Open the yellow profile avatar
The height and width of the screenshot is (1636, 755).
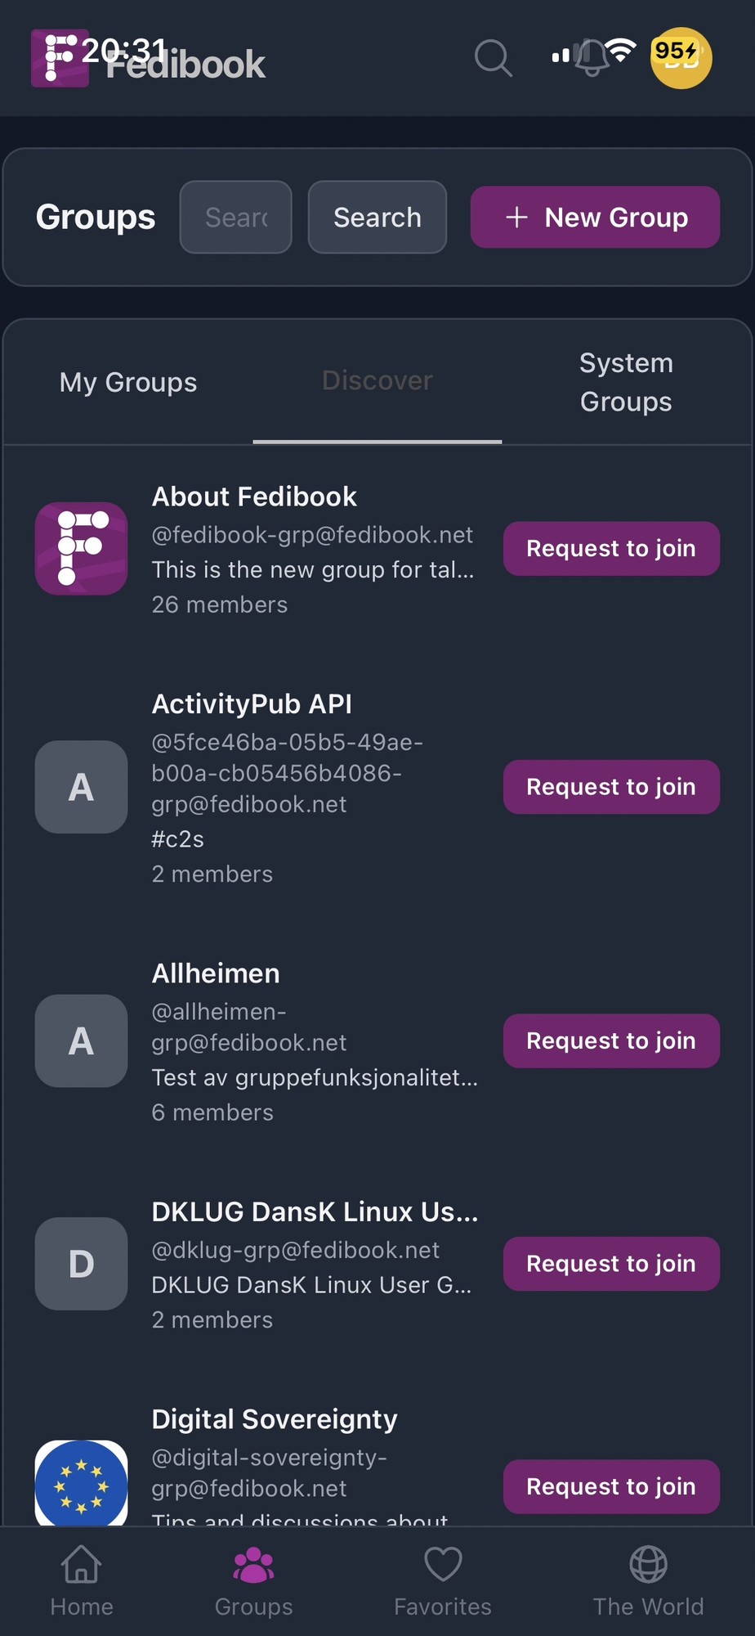(x=681, y=58)
